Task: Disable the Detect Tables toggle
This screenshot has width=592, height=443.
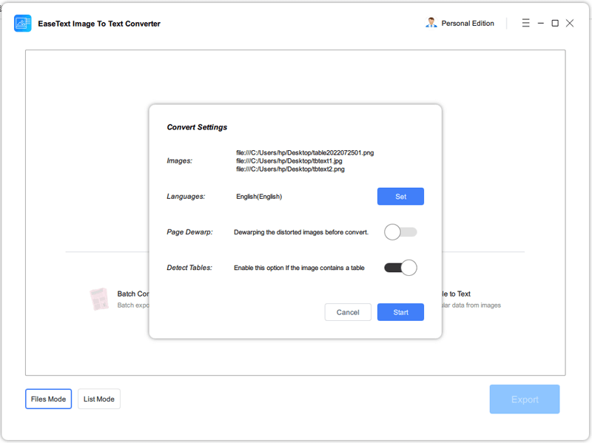Action: (x=400, y=268)
